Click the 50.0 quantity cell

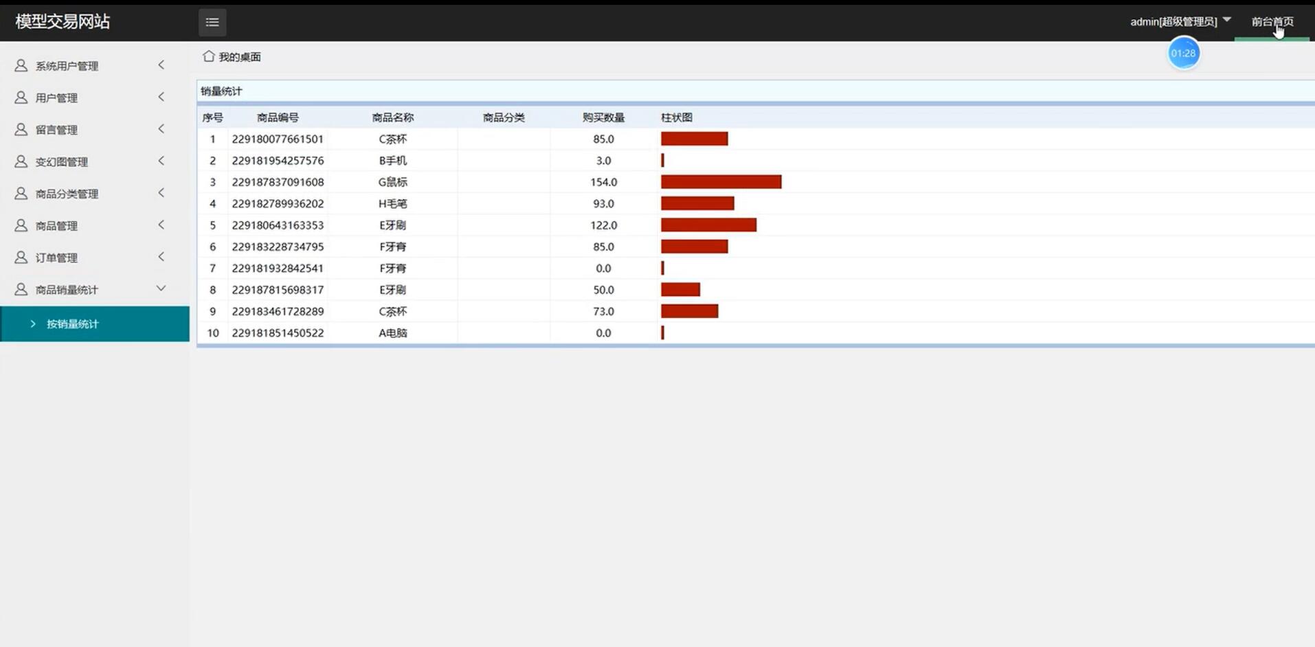(603, 290)
